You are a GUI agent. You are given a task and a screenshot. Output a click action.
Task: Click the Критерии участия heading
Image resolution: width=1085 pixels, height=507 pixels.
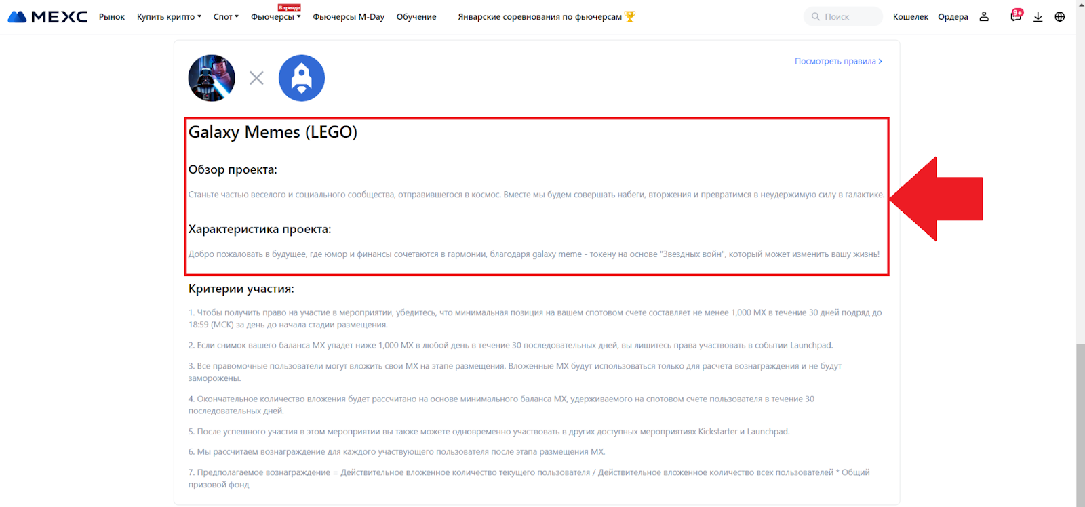pos(241,289)
